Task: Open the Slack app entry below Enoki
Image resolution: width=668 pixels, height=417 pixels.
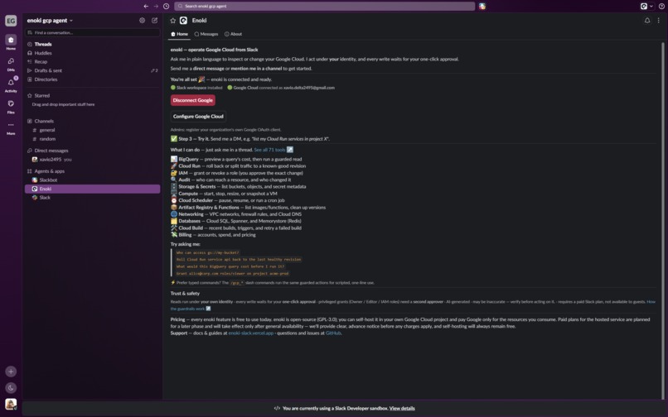Action: point(93,198)
